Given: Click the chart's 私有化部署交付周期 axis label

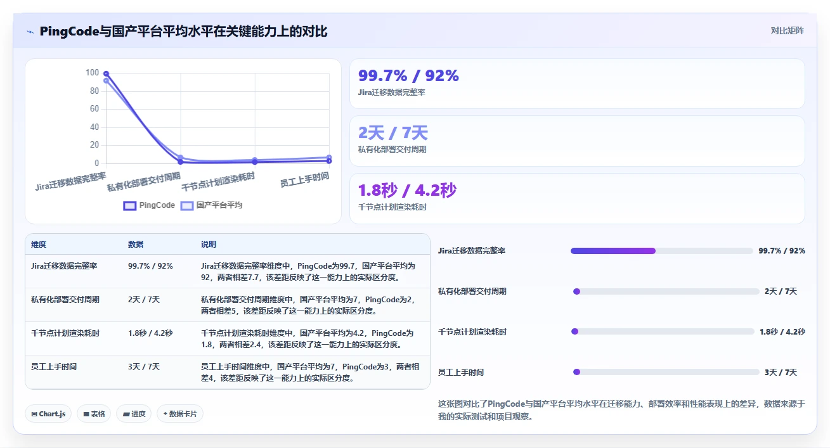Looking at the screenshot, I should 143,181.
